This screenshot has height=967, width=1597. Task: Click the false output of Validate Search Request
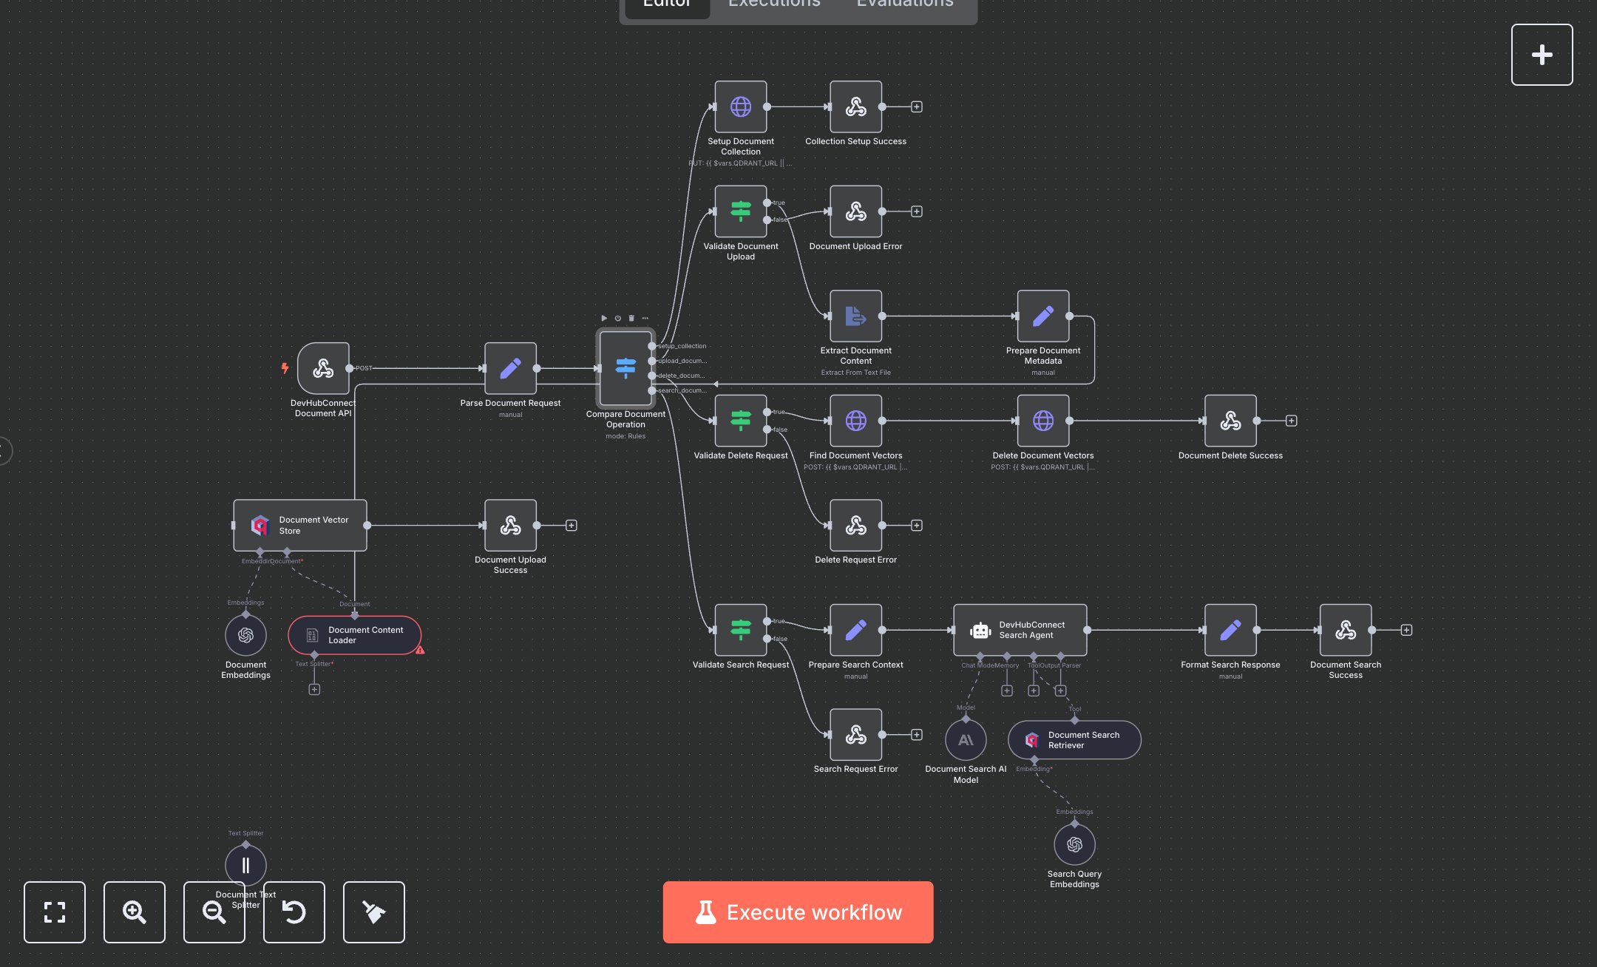[x=767, y=639]
